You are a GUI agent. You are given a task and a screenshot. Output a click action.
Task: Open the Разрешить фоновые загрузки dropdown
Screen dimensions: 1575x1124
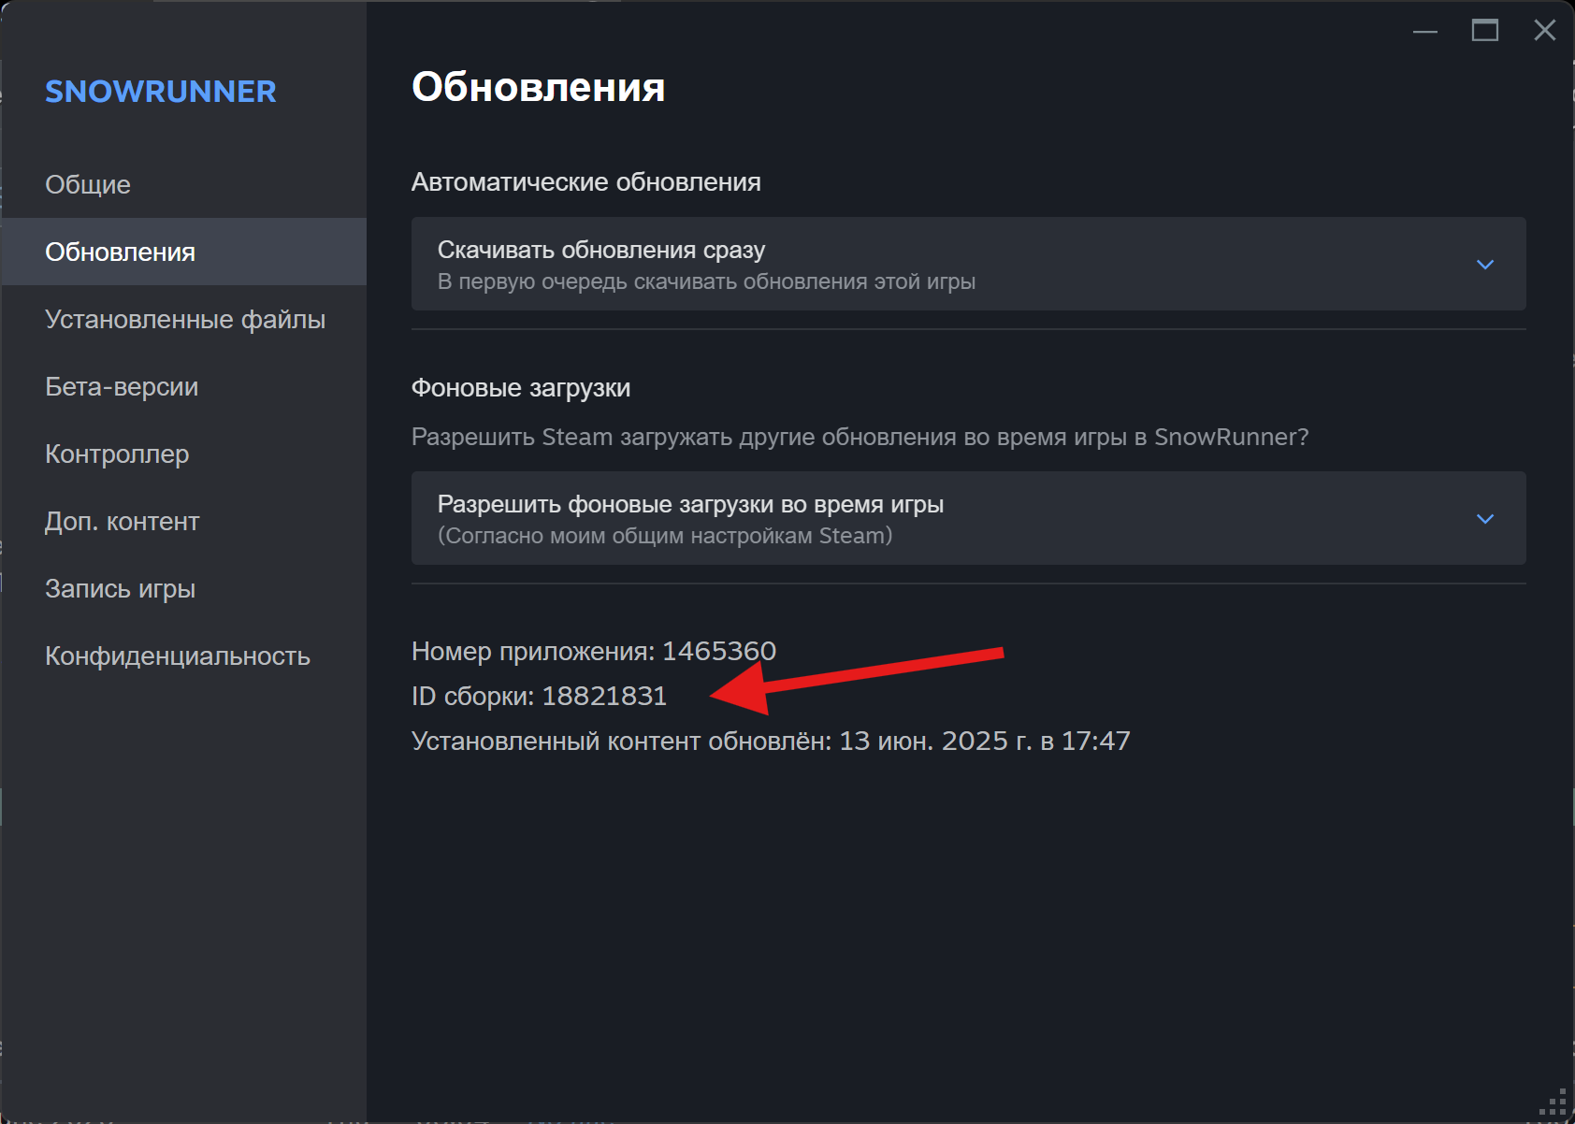968,518
